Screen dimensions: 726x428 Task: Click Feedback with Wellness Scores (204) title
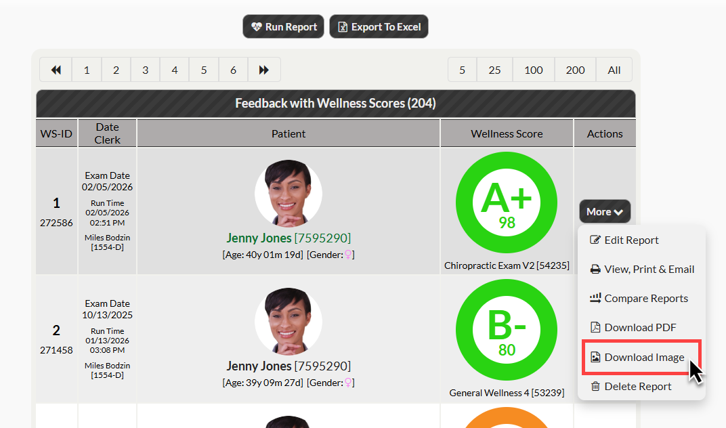(x=335, y=103)
